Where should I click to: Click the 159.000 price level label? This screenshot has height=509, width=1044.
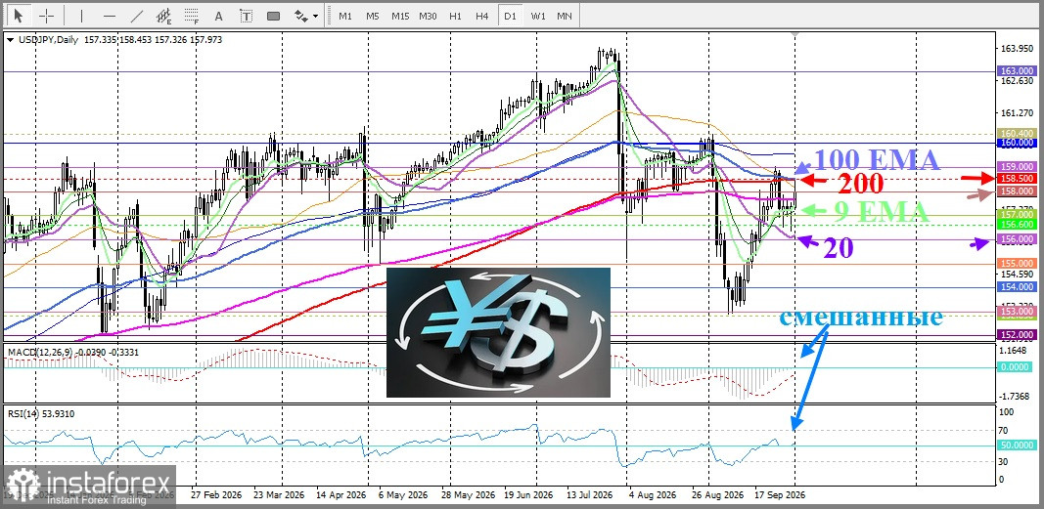1017,166
